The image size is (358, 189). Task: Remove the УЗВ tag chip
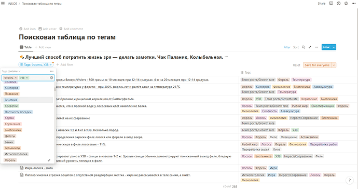(x=27, y=78)
